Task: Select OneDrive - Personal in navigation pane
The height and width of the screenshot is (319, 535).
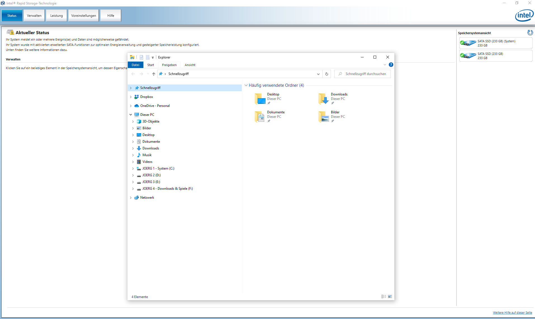Action: click(x=155, y=106)
